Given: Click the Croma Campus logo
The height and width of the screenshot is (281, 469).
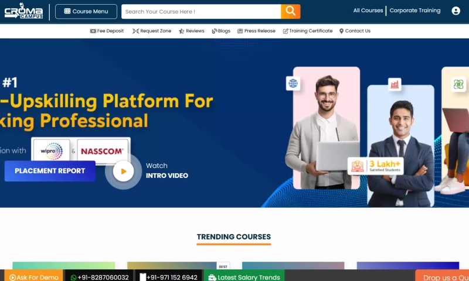Looking at the screenshot, I should coord(23,11).
